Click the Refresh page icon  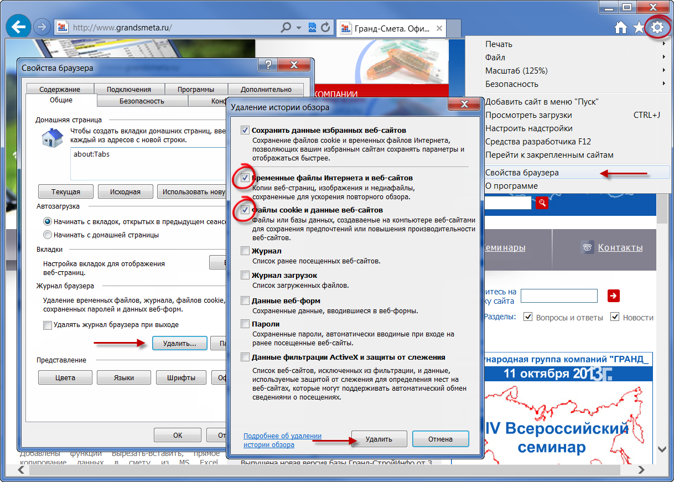coord(325,27)
